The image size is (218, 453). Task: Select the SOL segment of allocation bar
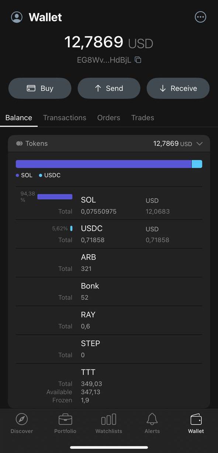(x=104, y=164)
